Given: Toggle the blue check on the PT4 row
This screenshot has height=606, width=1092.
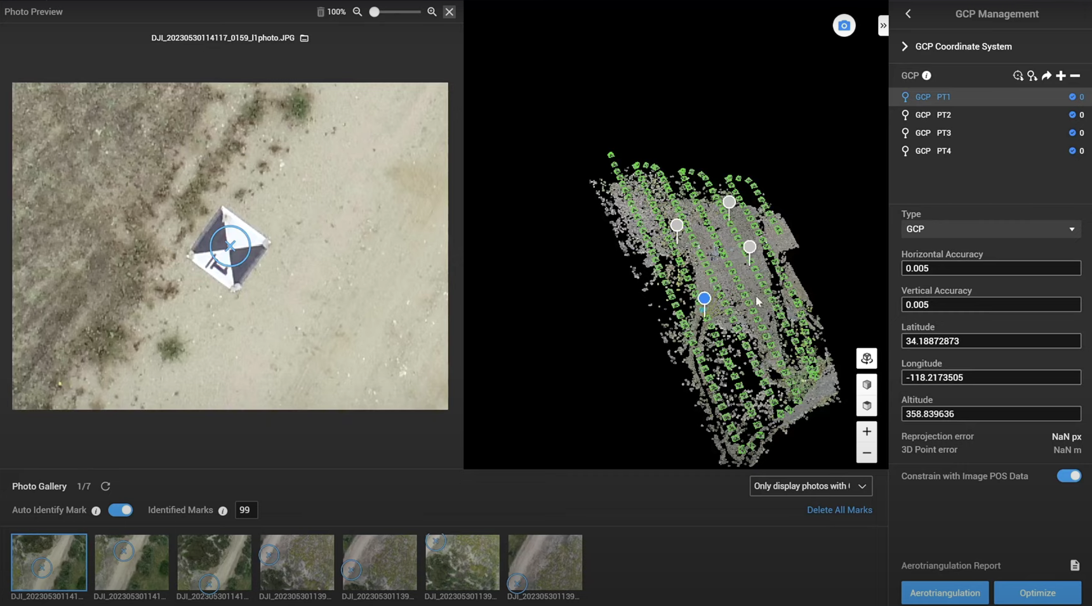Looking at the screenshot, I should point(1072,151).
